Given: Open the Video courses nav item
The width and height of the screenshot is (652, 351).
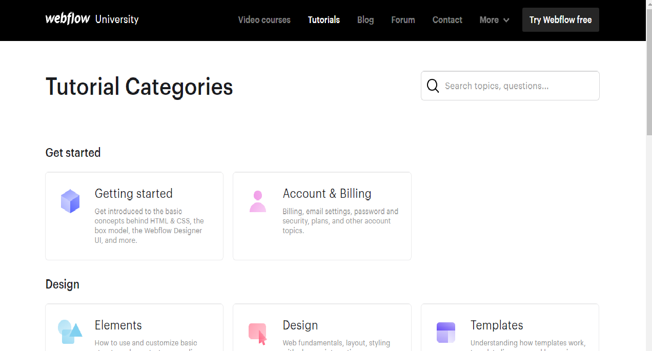Looking at the screenshot, I should tap(264, 20).
